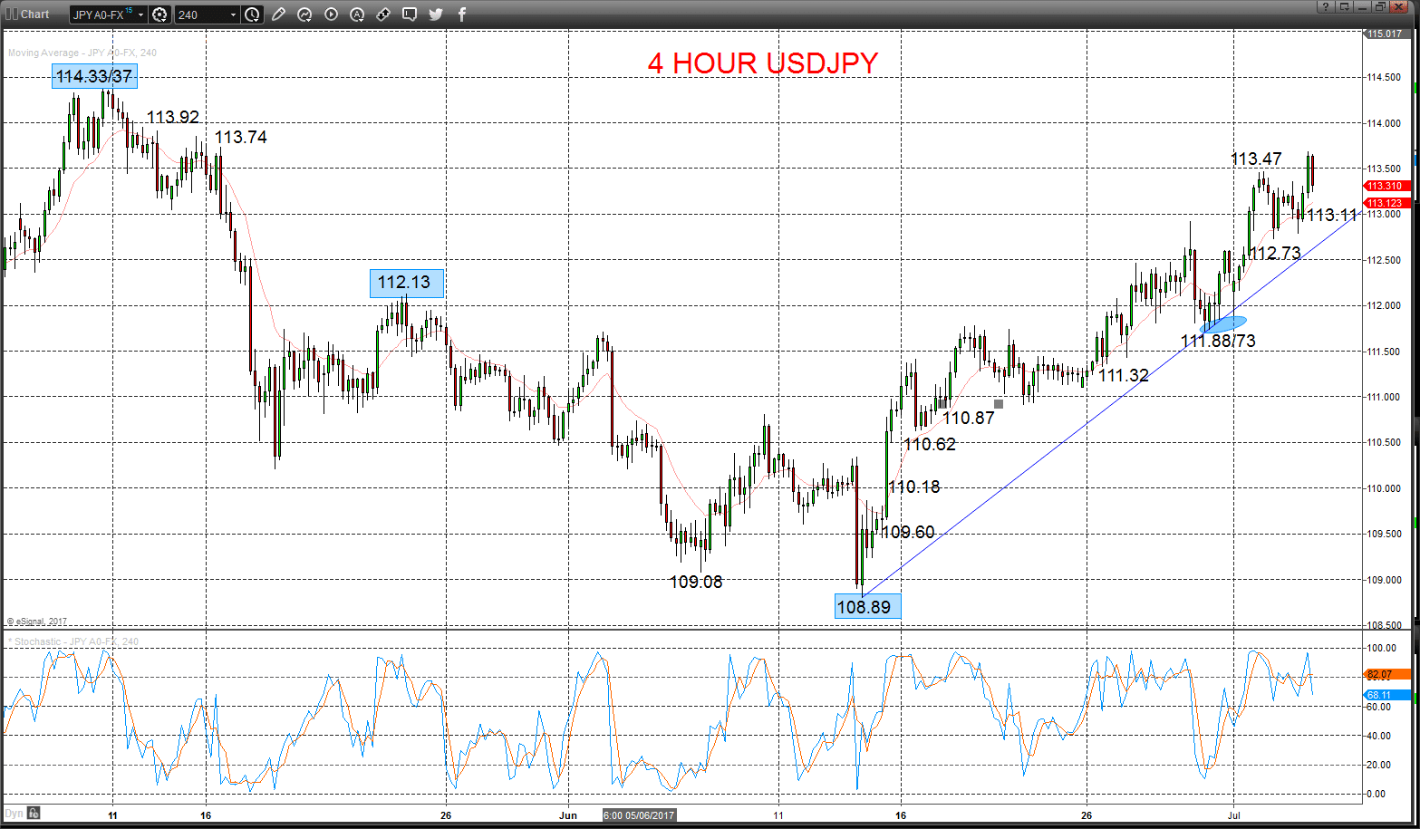Viewport: 1420px width, 829px height.
Task: Select the 112.73 annotation text
Action: [1275, 253]
